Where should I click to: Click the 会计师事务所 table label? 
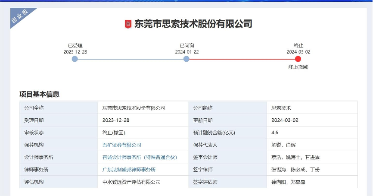tap(39, 158)
